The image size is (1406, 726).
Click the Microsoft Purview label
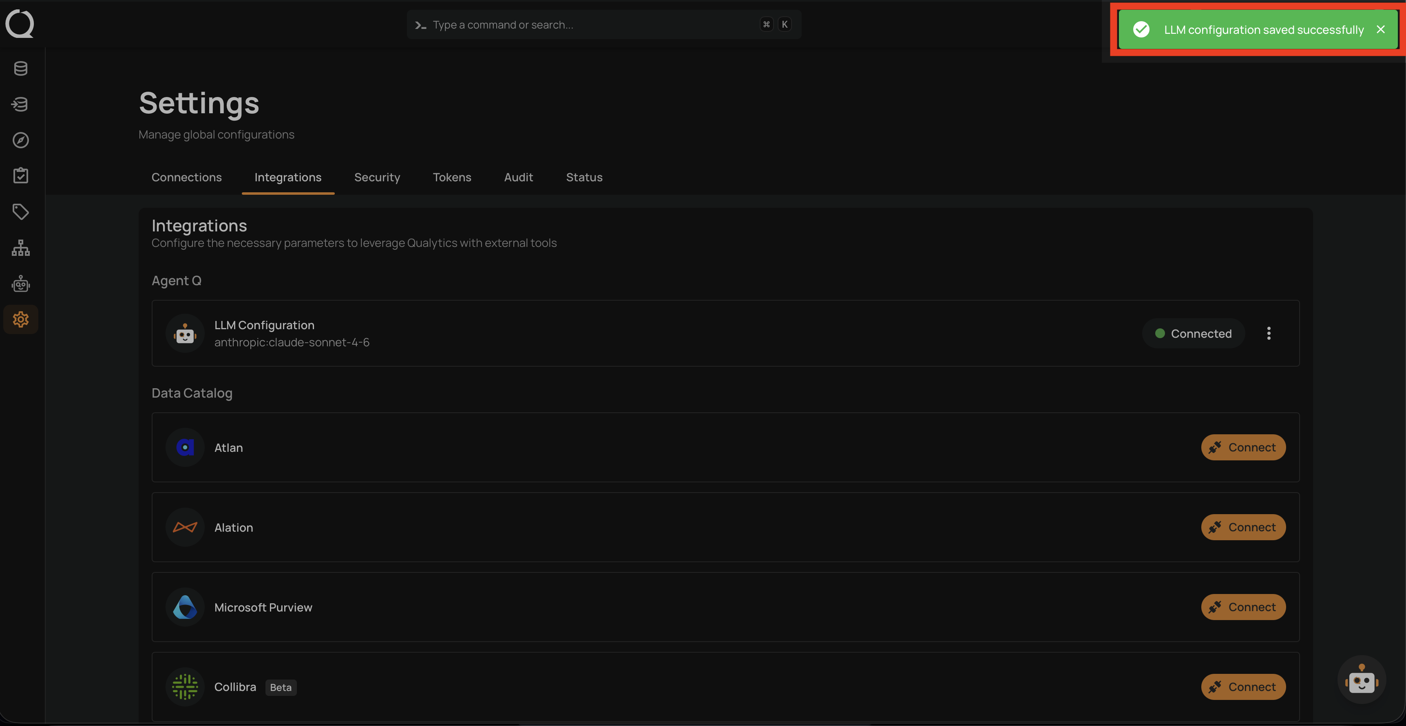[263, 607]
